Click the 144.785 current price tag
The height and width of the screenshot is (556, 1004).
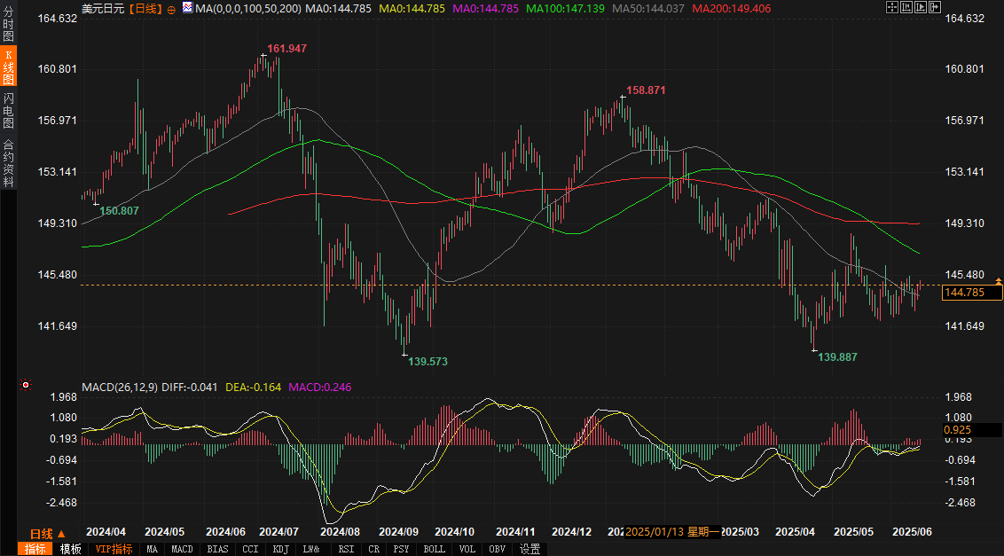pyautogui.click(x=972, y=293)
